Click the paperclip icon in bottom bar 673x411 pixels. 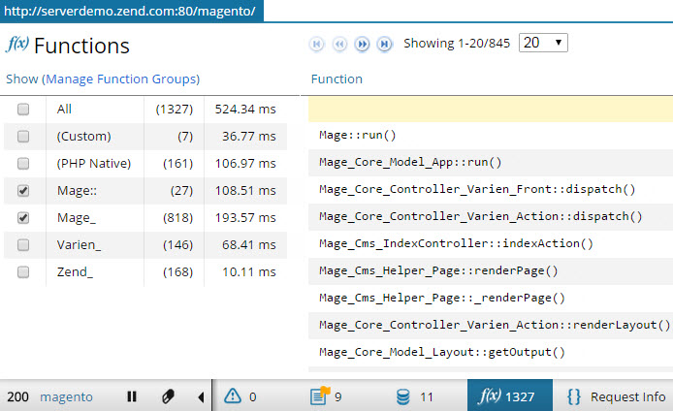pyautogui.click(x=167, y=396)
